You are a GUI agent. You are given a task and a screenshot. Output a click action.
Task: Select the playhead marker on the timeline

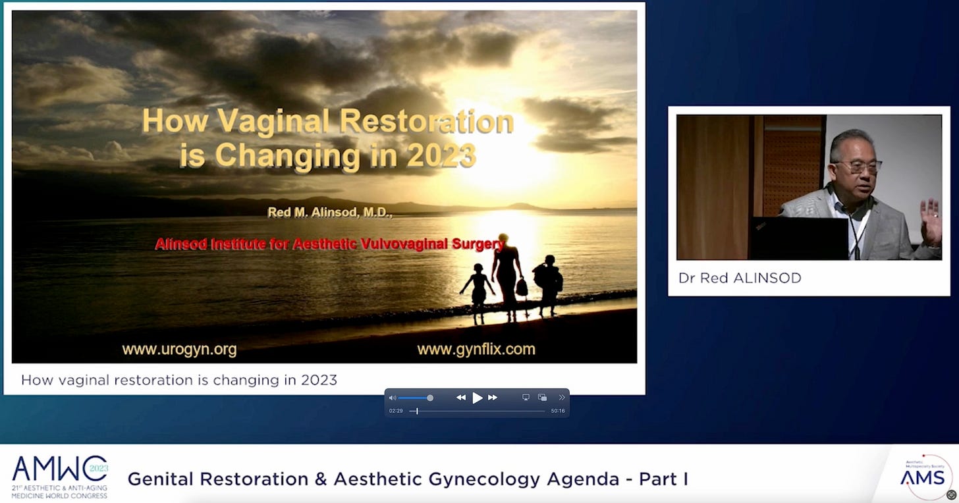[417, 411]
